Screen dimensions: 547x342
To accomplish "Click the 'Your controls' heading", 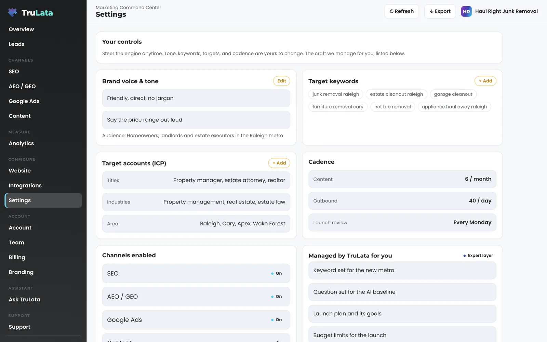I will click(122, 42).
